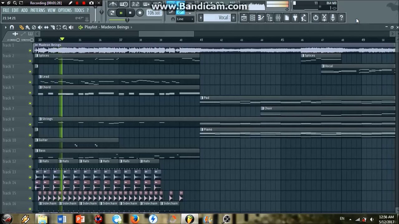Pause playback in FL Studio
The height and width of the screenshot is (224, 399).
(x=121, y=13)
